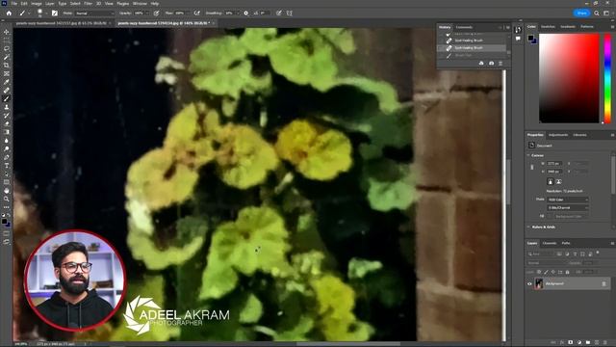The width and height of the screenshot is (616, 347).
Task: Select the Eyedropper tool
Action: tap(7, 82)
